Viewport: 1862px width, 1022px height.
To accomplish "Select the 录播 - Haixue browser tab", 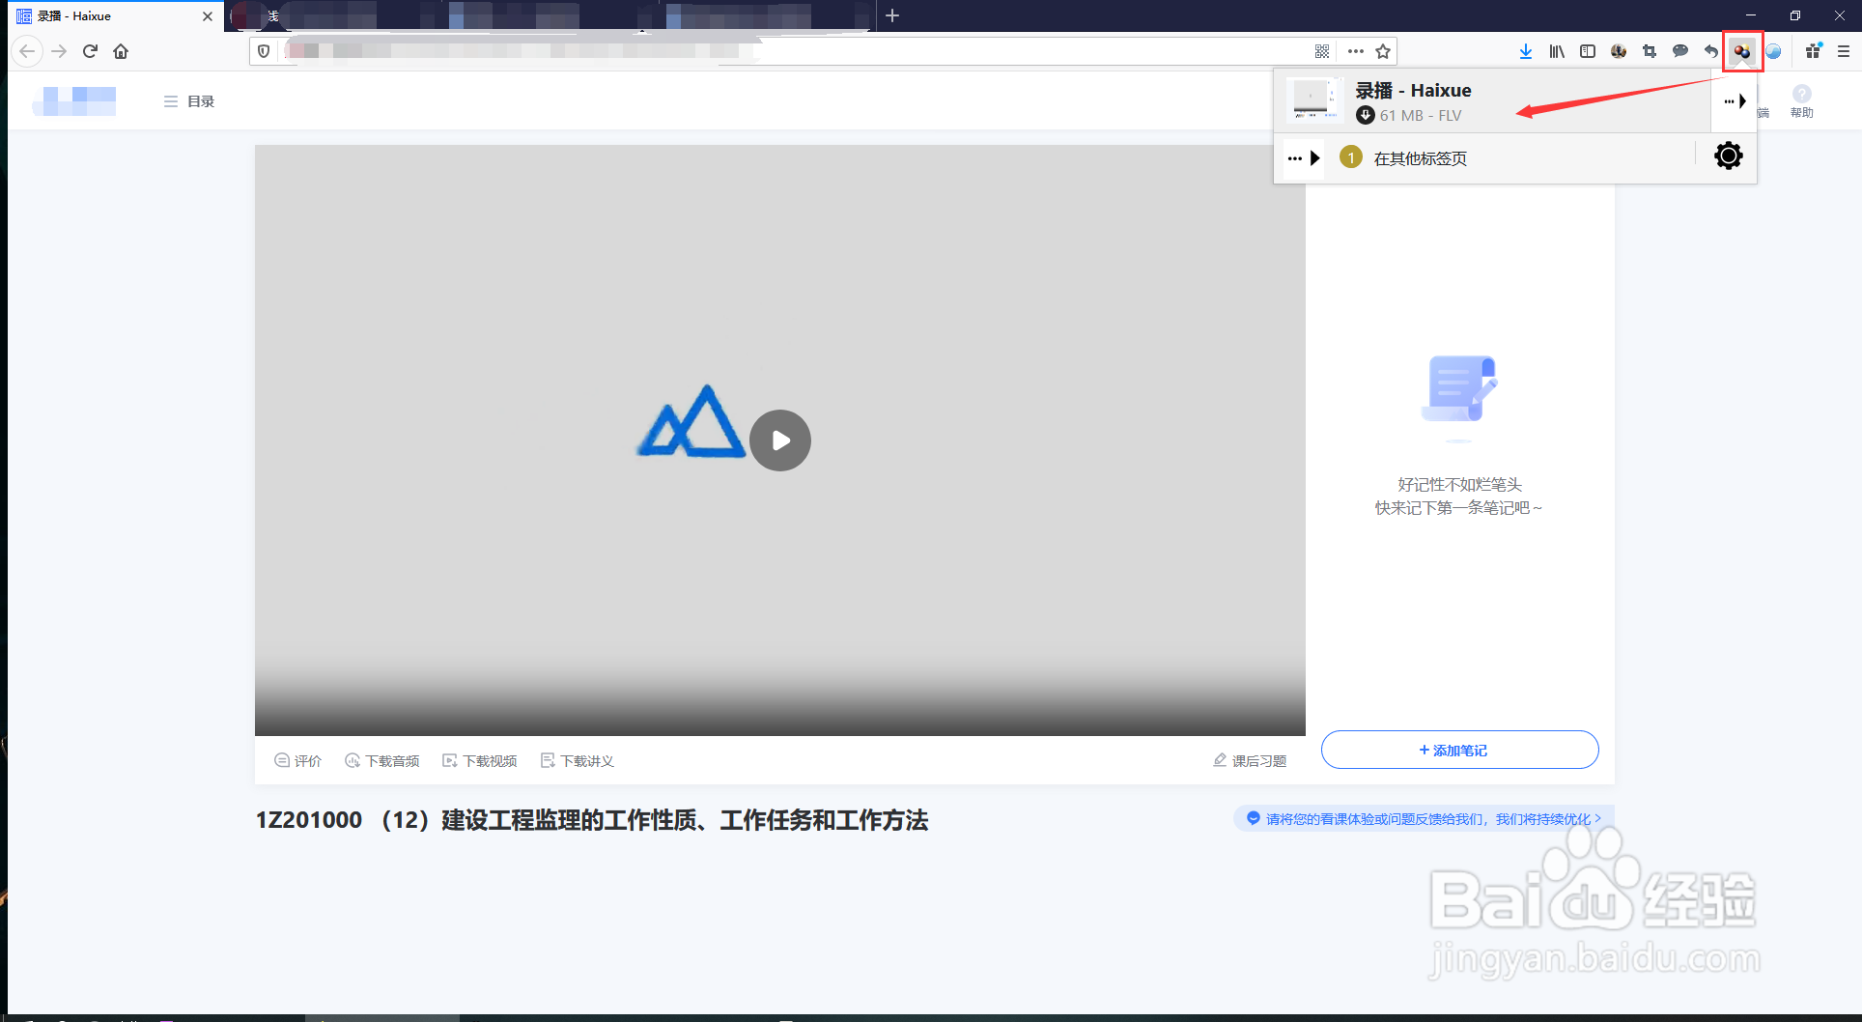I will pos(116,15).
